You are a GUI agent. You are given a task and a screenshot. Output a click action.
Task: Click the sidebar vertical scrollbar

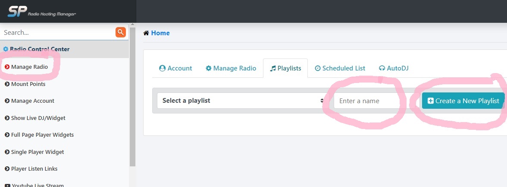tap(133, 97)
